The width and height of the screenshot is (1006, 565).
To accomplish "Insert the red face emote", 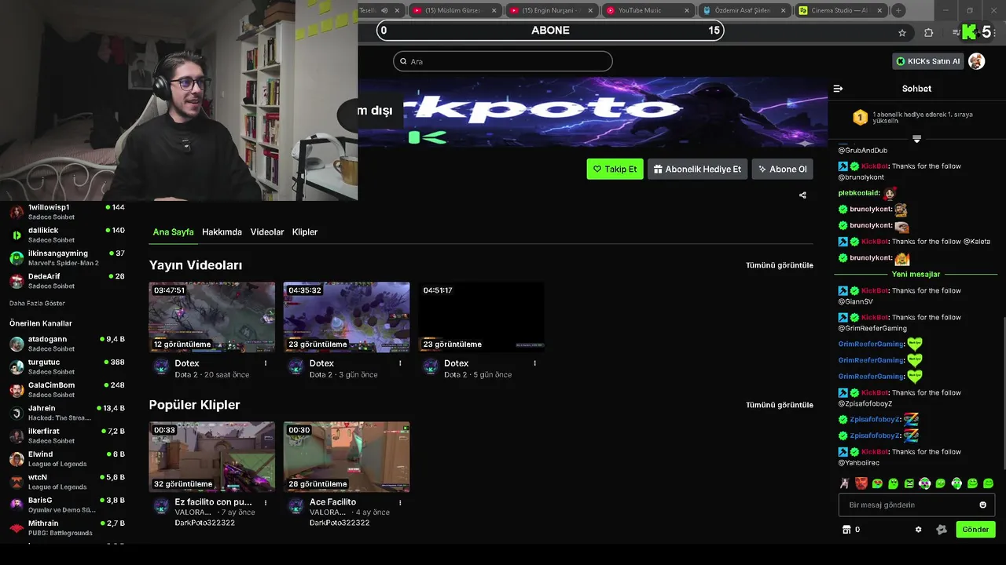I will click(861, 483).
